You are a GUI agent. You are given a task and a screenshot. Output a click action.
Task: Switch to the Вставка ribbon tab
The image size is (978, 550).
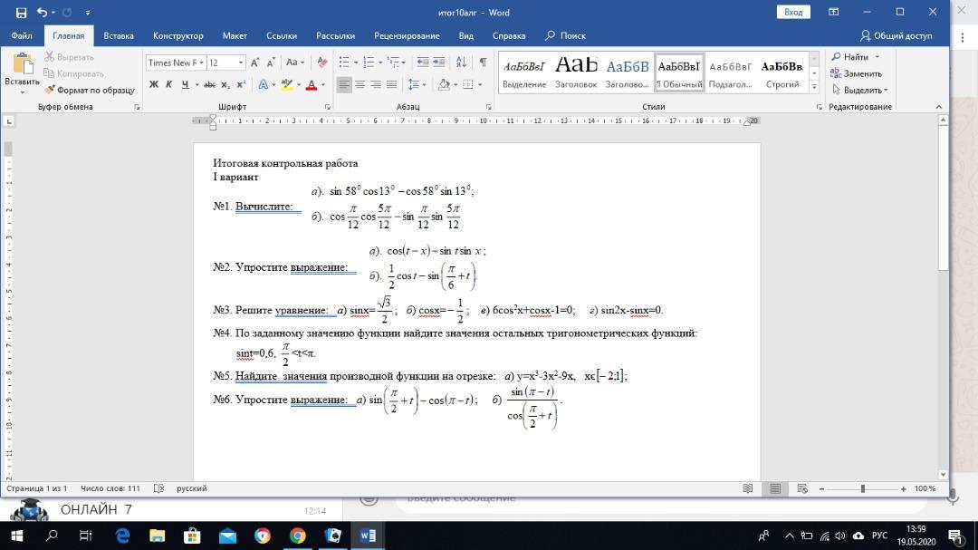click(x=119, y=35)
